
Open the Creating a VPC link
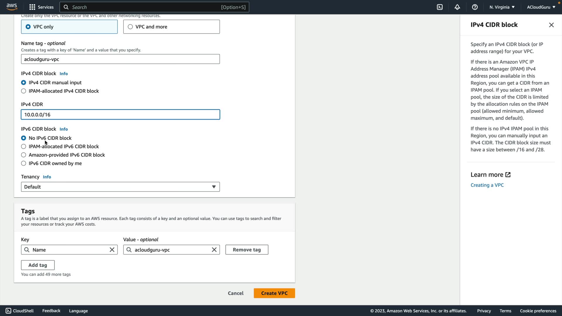pyautogui.click(x=487, y=185)
